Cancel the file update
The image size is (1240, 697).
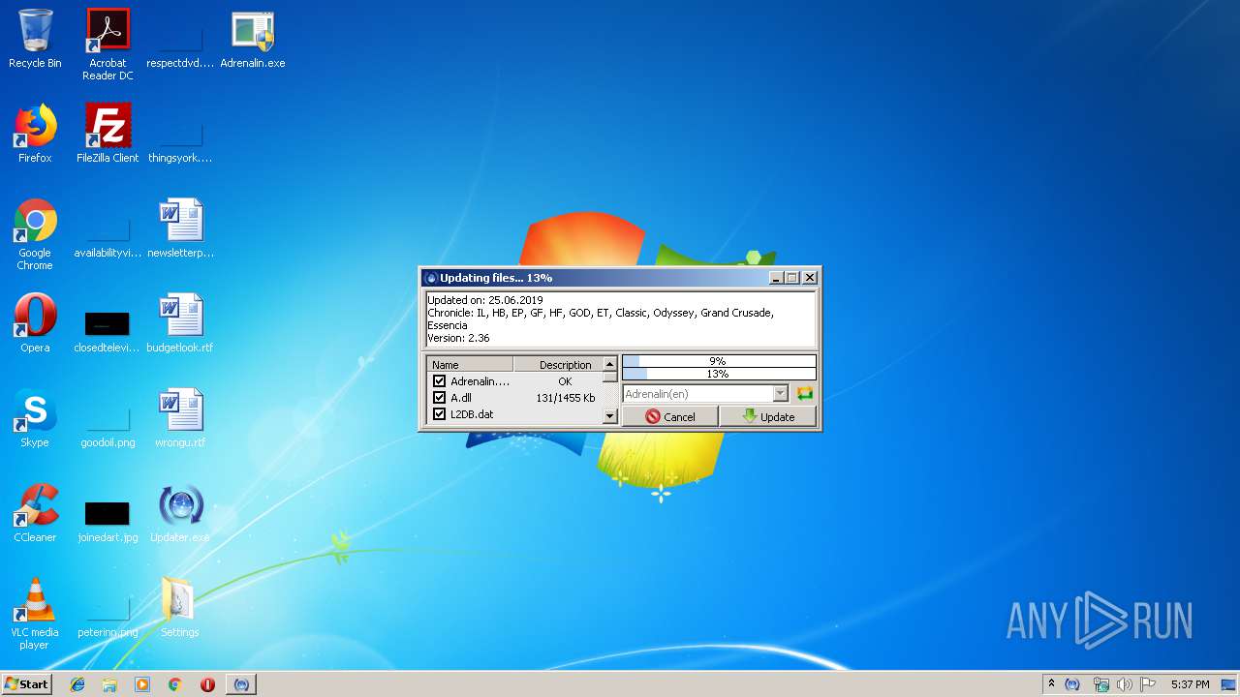[670, 416]
